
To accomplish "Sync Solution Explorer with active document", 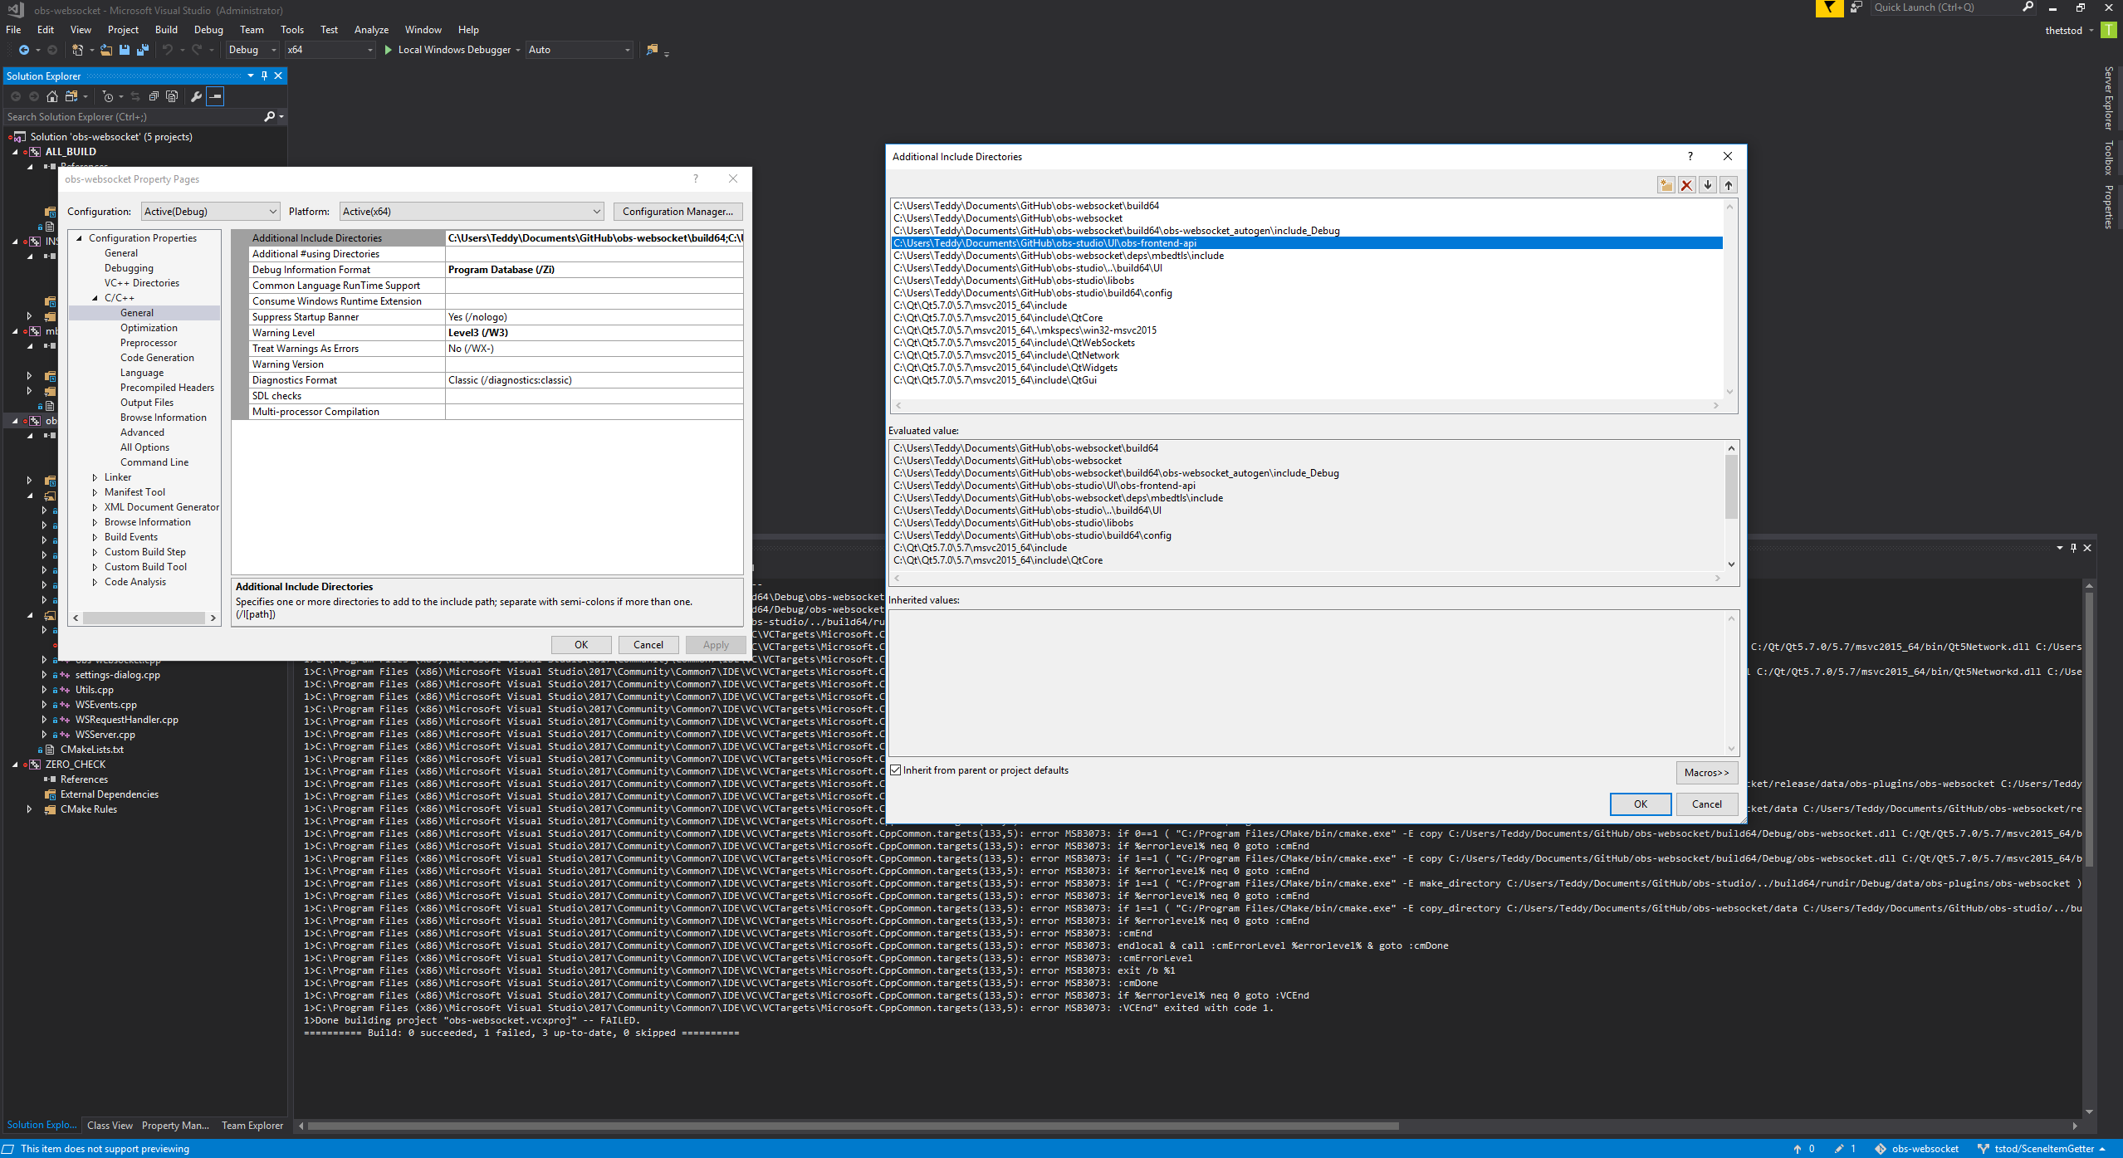I will coord(135,96).
